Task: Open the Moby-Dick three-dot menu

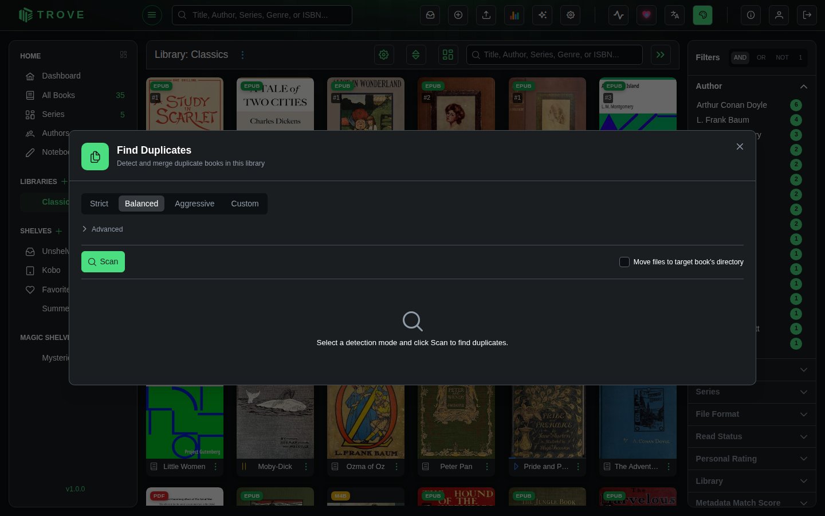Action: click(306, 467)
